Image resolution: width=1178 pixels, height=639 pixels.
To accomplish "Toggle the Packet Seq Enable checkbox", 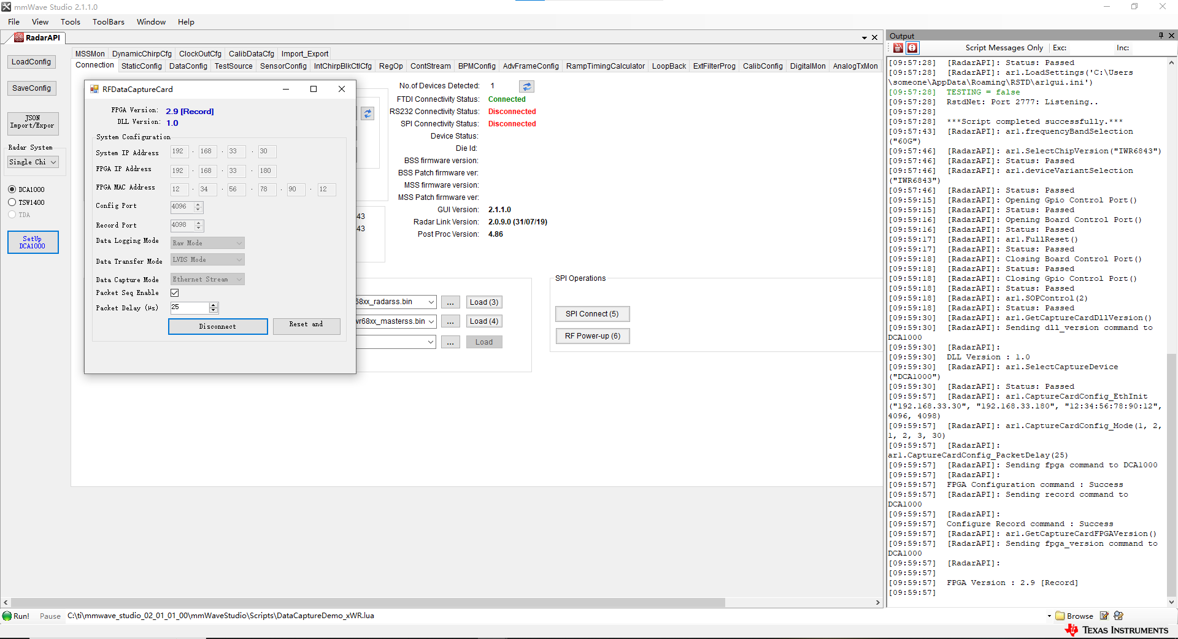I will (x=175, y=293).
